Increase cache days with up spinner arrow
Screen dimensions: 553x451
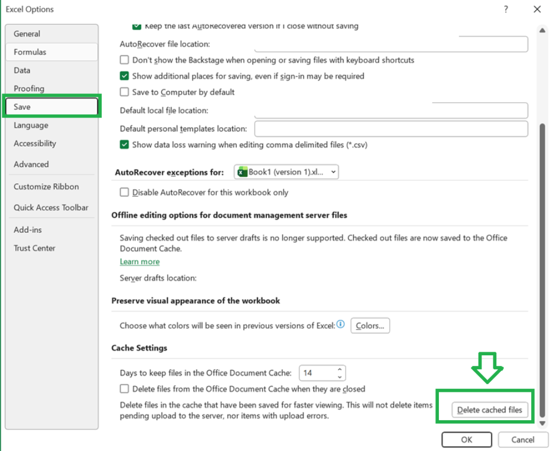click(339, 369)
